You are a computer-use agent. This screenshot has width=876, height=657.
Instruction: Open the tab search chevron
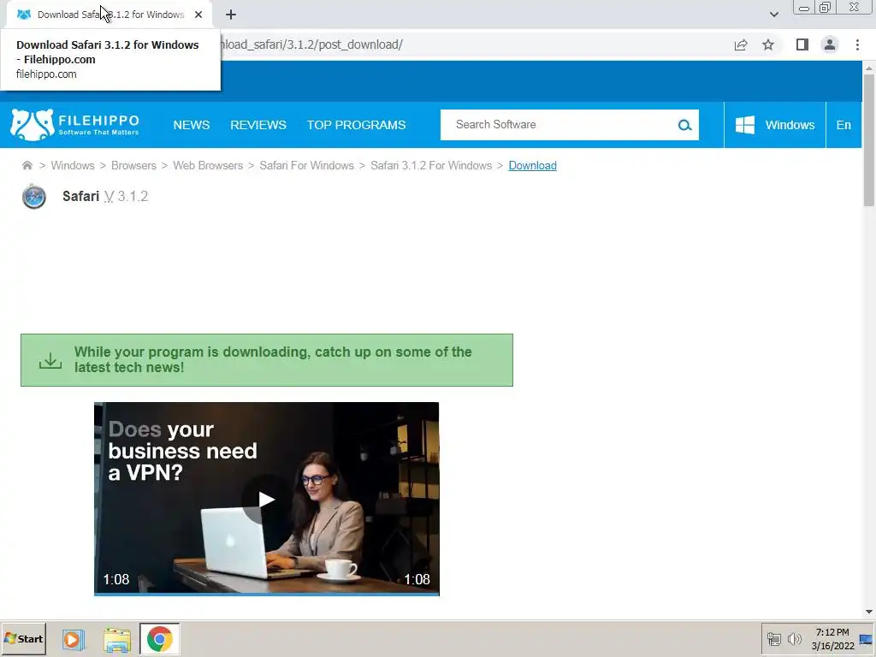(x=773, y=15)
